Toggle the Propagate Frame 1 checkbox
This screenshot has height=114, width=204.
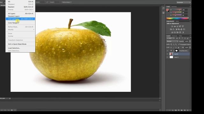(179, 44)
